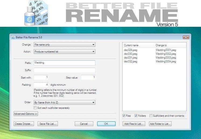
Task: Click the Current name column header
Action: click(x=138, y=45)
